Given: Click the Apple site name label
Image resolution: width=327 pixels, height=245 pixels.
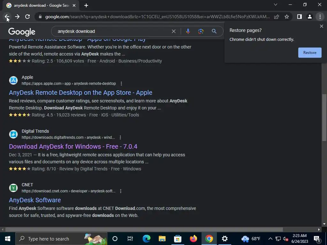Looking at the screenshot, I should (x=27, y=77).
